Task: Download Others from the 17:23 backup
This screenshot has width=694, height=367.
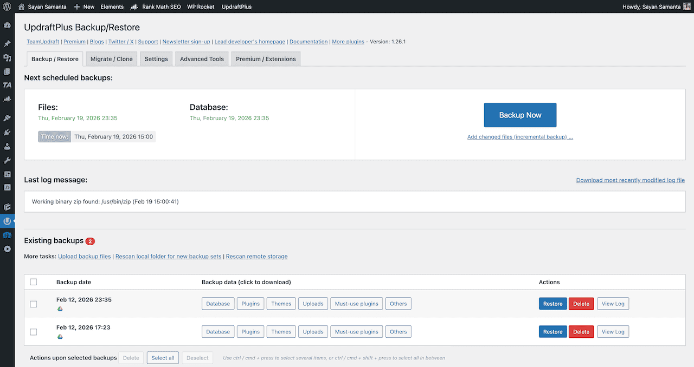Action: pyautogui.click(x=399, y=332)
